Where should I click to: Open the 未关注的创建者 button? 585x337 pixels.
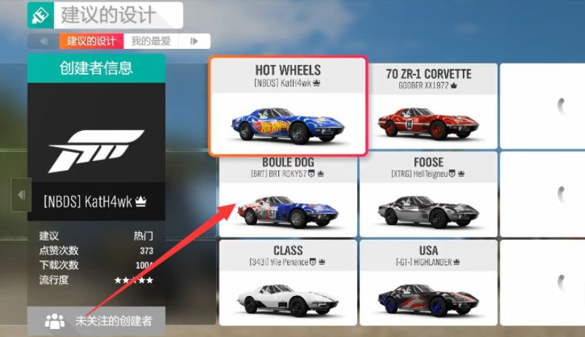[96, 321]
